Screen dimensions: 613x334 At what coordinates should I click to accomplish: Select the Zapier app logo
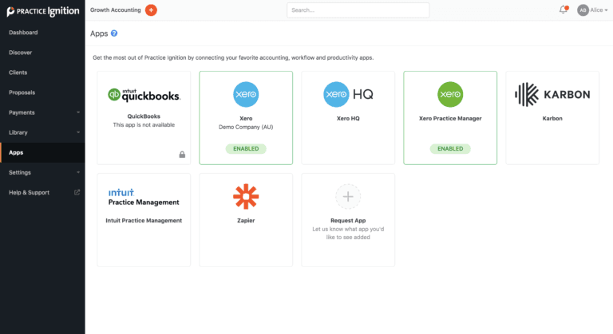(x=246, y=196)
